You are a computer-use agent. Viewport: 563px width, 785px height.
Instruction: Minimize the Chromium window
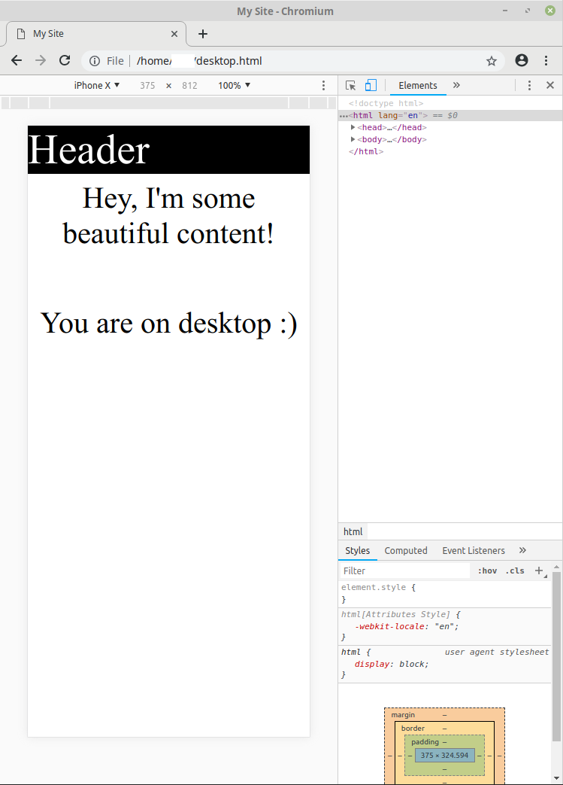tap(505, 11)
